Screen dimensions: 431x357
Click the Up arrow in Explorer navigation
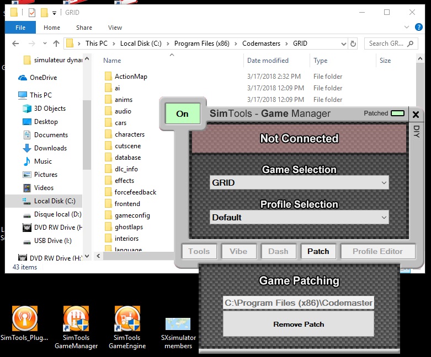[x=56, y=44]
